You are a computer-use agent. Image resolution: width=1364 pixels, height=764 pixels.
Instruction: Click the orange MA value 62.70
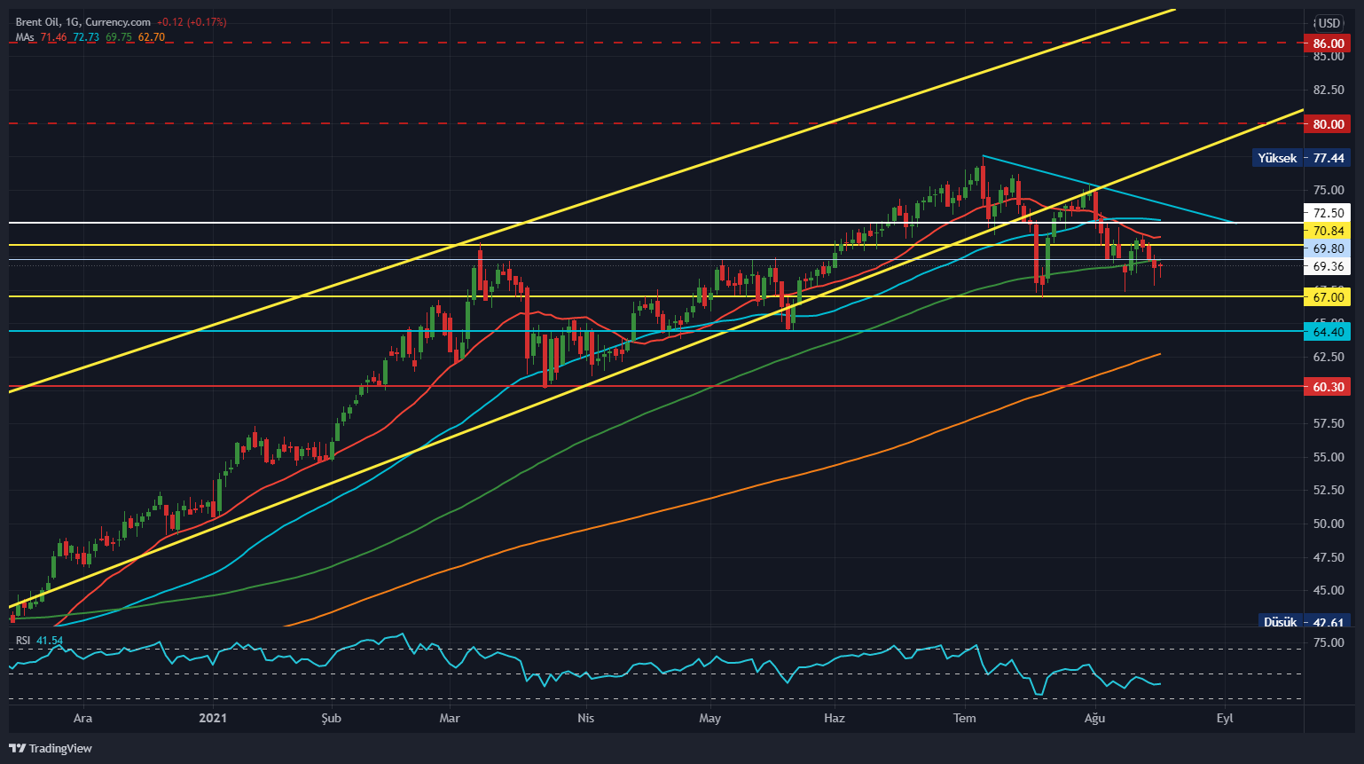pos(152,37)
